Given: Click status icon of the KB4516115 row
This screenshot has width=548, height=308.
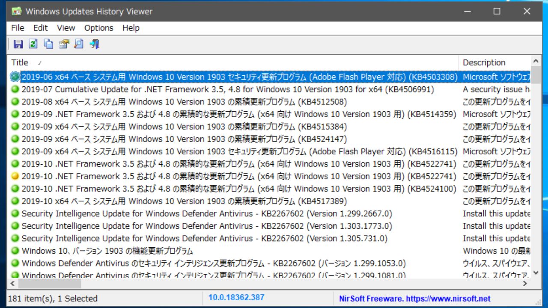Looking at the screenshot, I should (15, 151).
